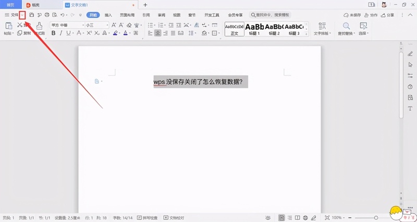This screenshot has width=417, height=222.
Task: Open the font size dropdown showing 小三
Action: 96,24
